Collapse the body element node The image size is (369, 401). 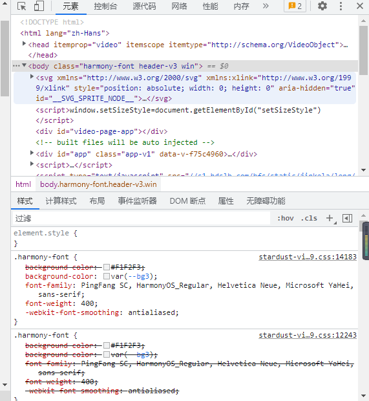pyautogui.click(x=24, y=65)
